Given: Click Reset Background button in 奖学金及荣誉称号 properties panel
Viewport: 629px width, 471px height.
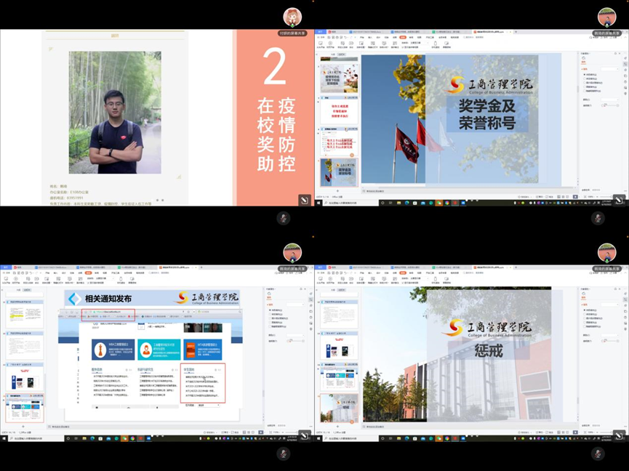Looking at the screenshot, I should pos(596,190).
